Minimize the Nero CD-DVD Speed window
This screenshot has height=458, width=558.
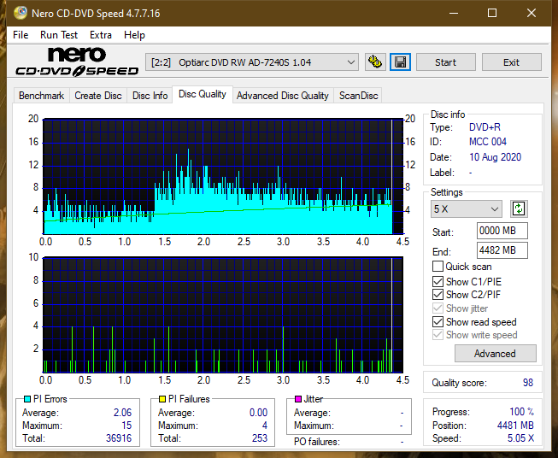(454, 13)
